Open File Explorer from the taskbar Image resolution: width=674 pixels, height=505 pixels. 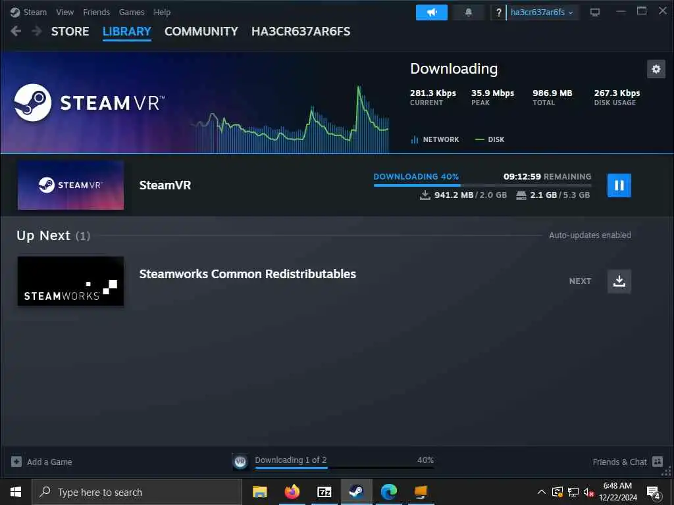[x=259, y=492]
